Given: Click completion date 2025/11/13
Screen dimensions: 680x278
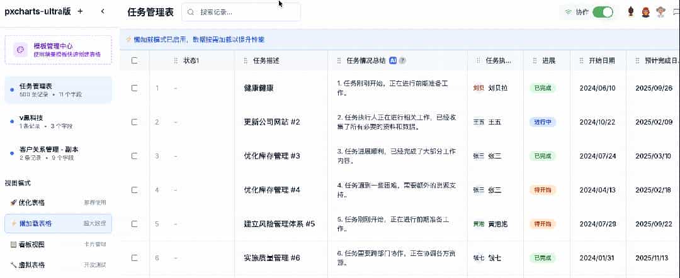Looking at the screenshot, I should 654,258.
